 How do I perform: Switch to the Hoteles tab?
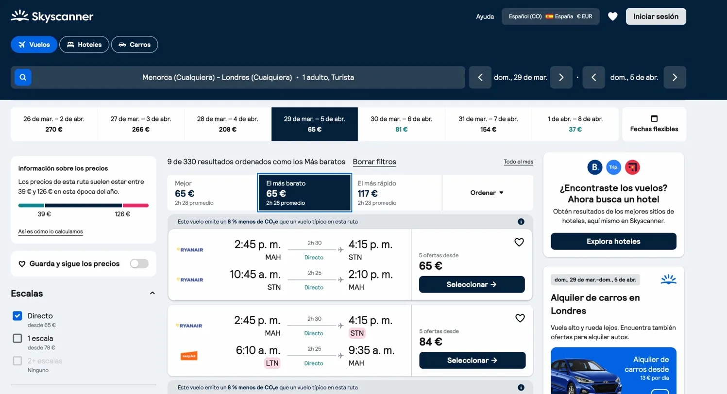tap(84, 44)
